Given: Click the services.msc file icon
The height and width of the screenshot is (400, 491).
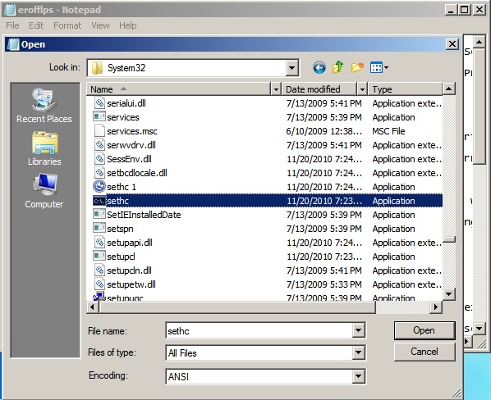Looking at the screenshot, I should (99, 131).
